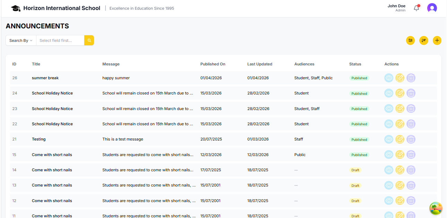This screenshot has width=447, height=218.
Task: View draft announcement ID 13
Action: [x=389, y=185]
